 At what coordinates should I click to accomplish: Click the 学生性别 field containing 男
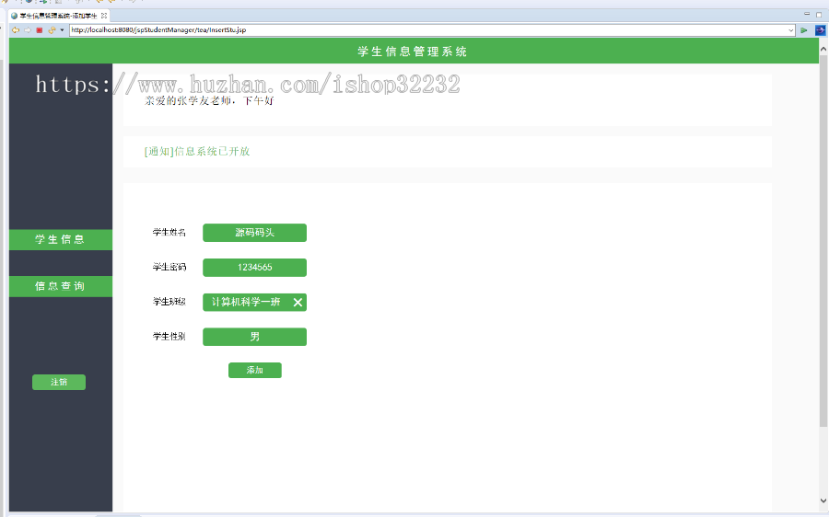254,337
